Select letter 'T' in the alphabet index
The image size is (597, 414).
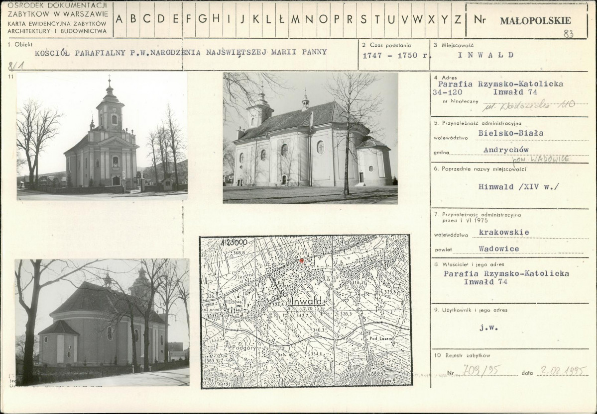[377, 18]
